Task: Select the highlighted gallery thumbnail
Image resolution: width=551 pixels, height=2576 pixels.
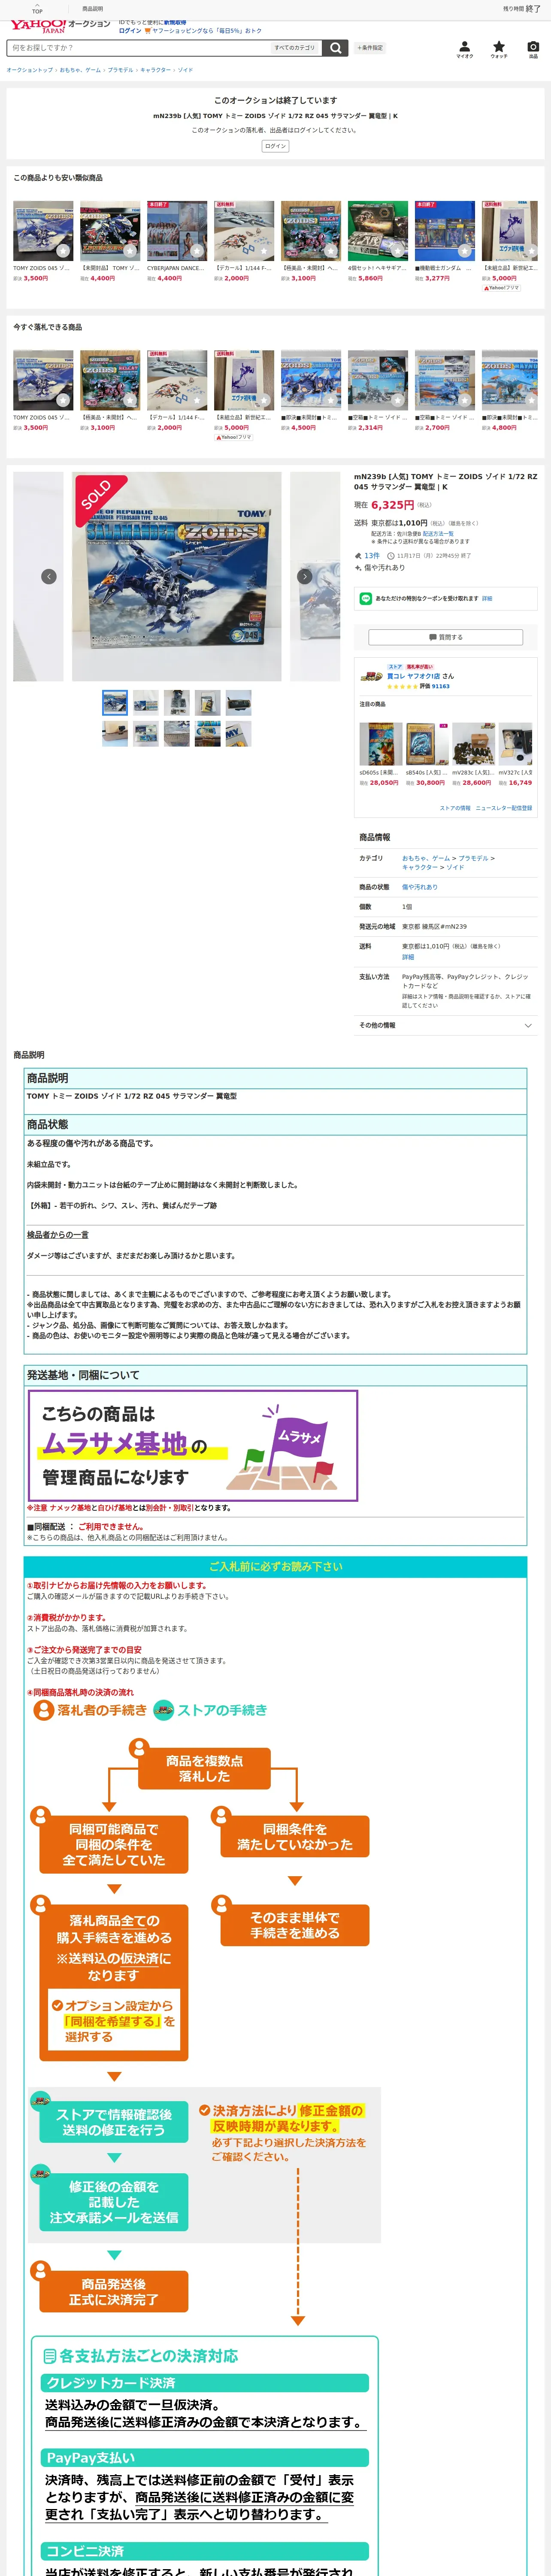Action: pos(115,702)
